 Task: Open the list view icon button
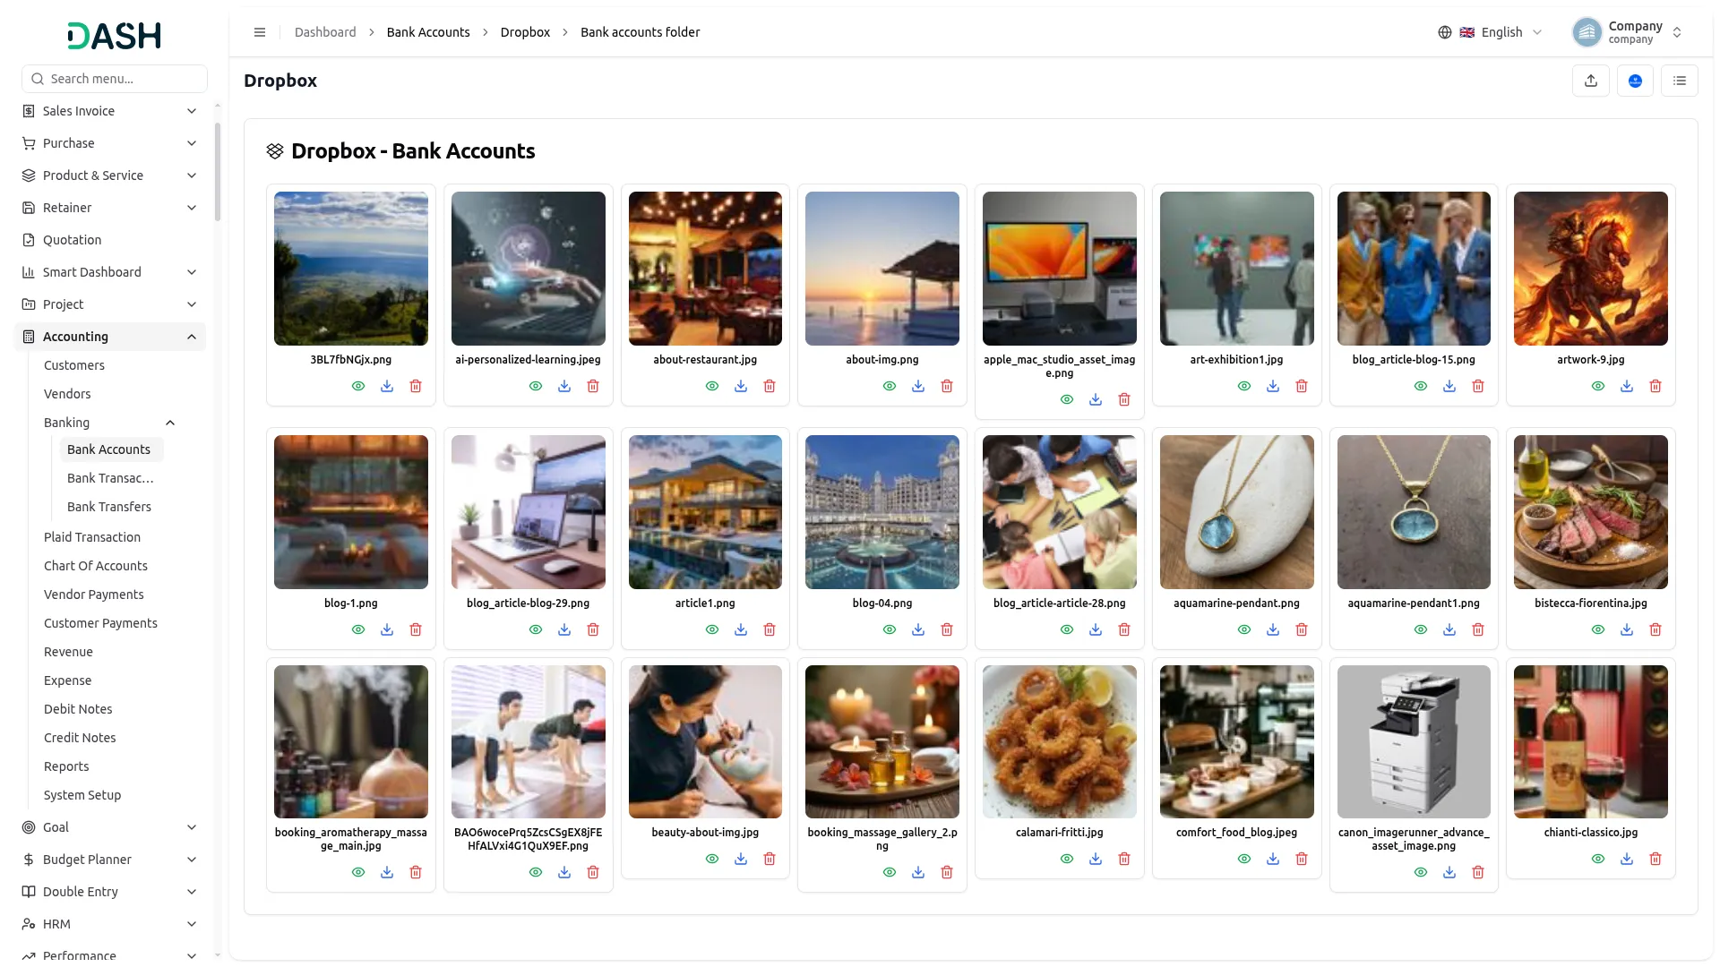[1680, 81]
